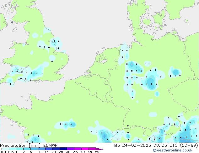Select the 25–30 mm dark navy legend swatch
199x153 pixels.
point(63,149)
